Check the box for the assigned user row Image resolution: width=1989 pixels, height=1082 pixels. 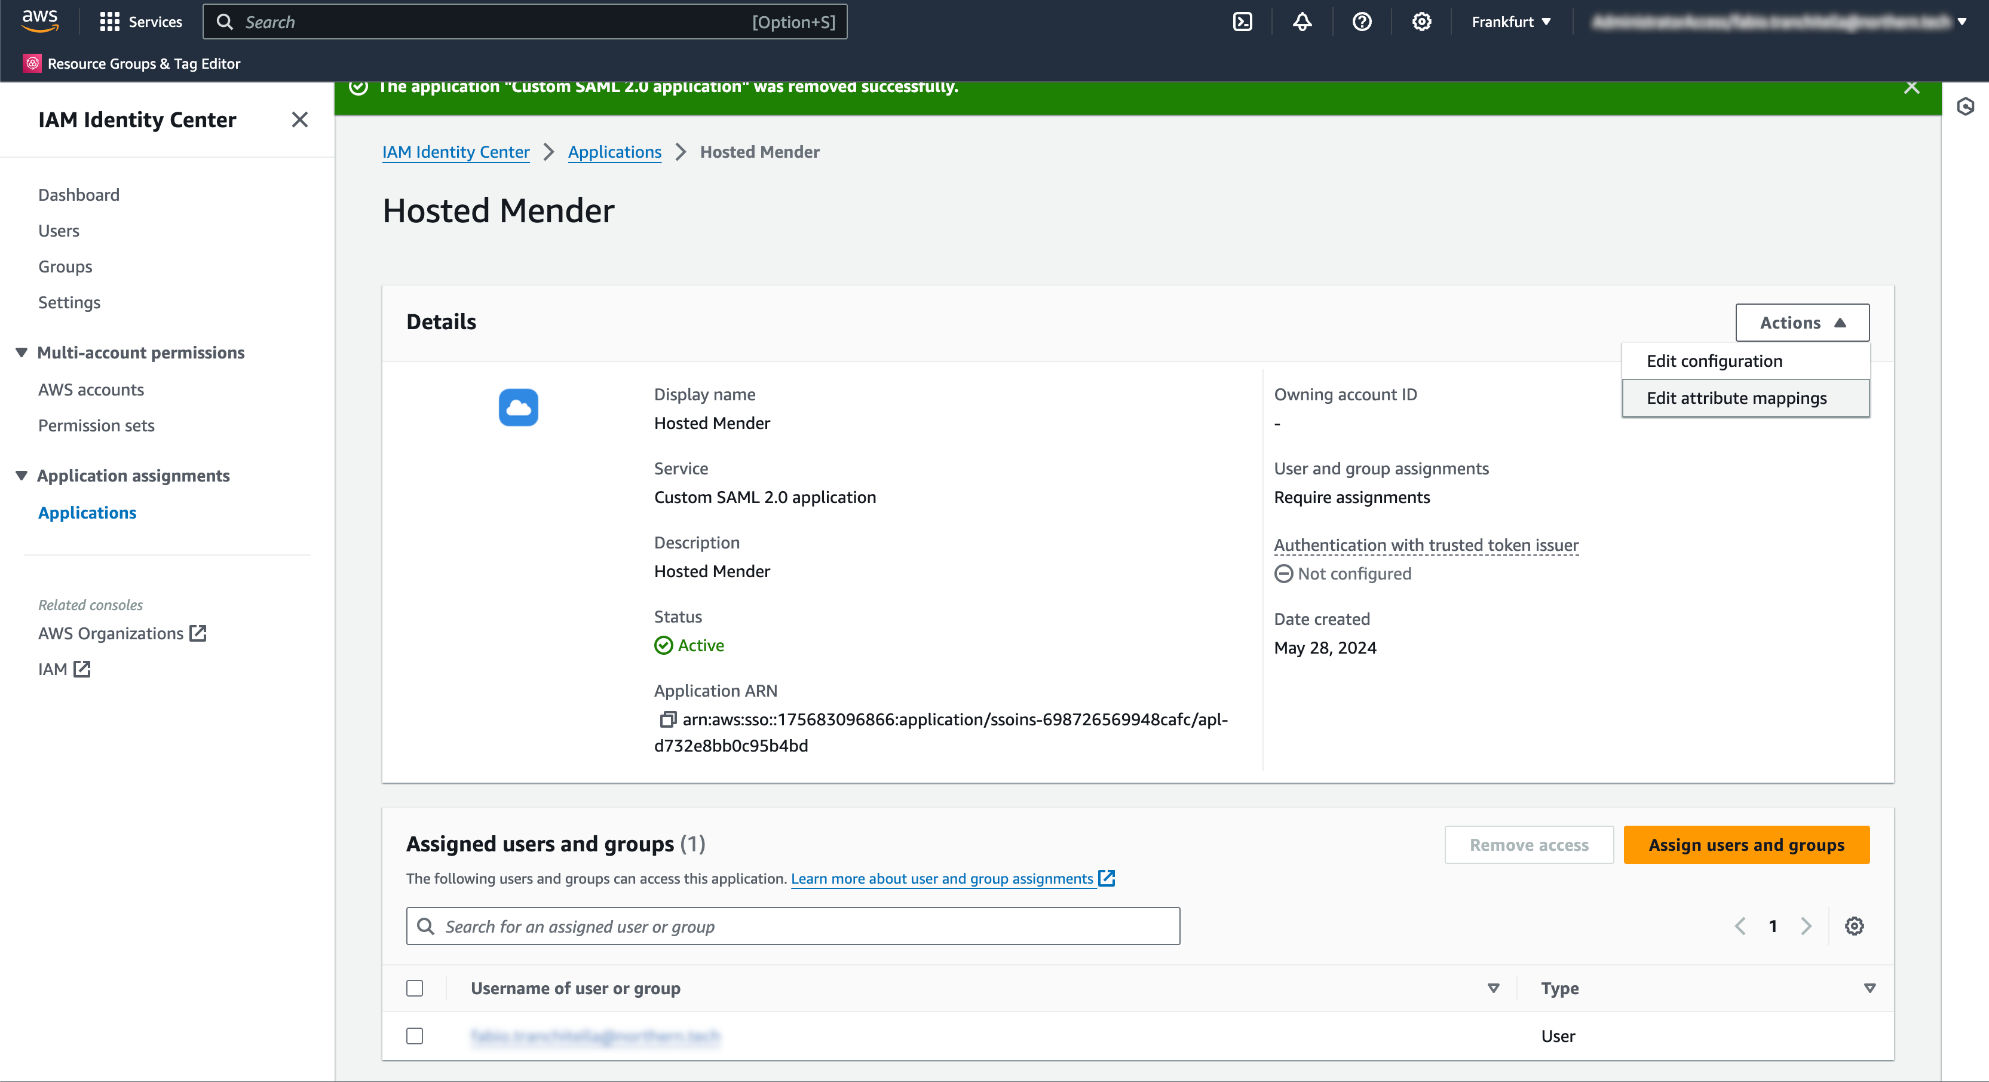(x=415, y=1037)
